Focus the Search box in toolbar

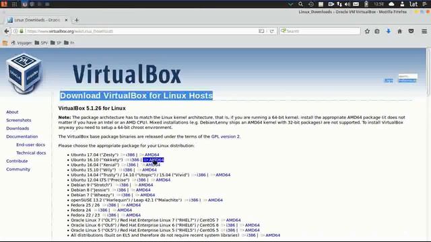tap(320, 32)
